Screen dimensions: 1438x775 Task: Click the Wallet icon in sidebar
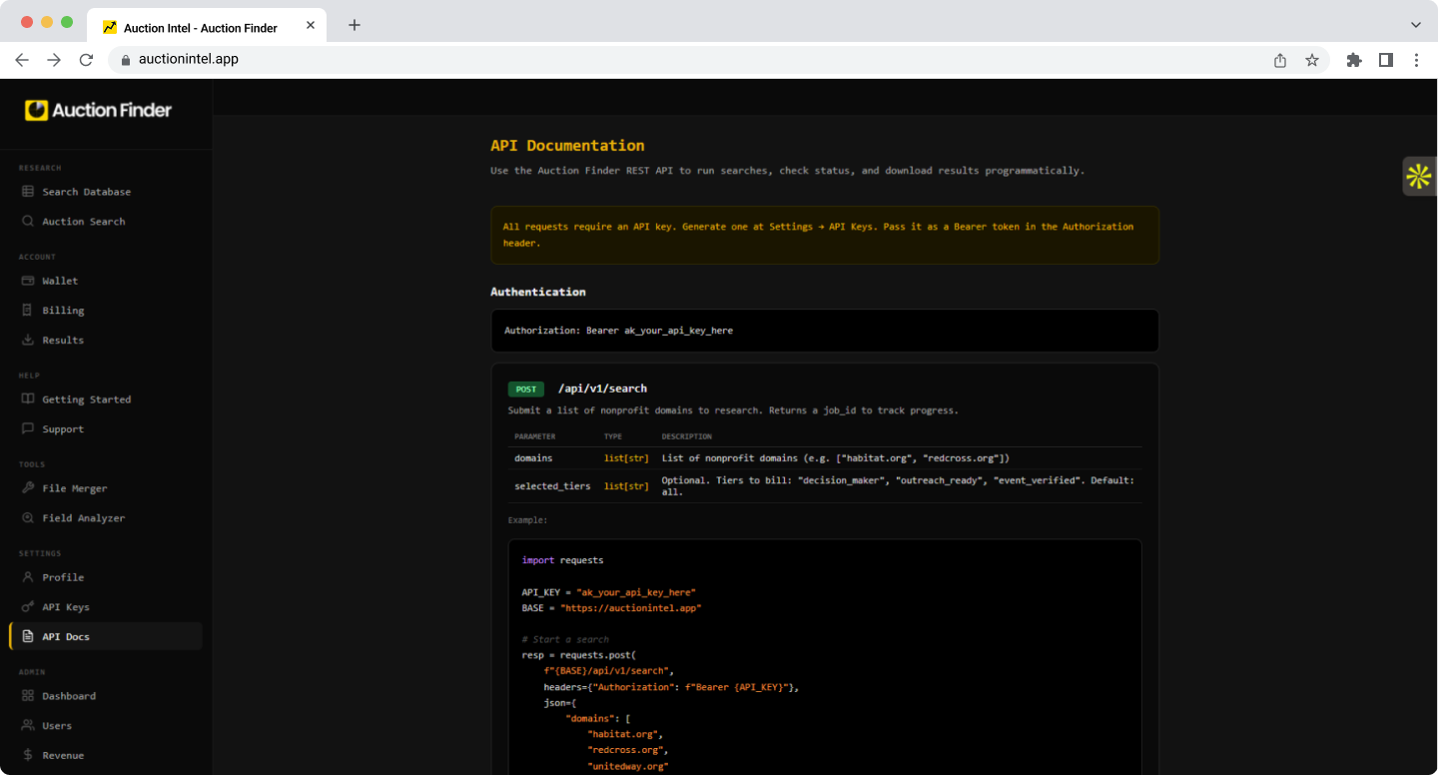coord(28,281)
